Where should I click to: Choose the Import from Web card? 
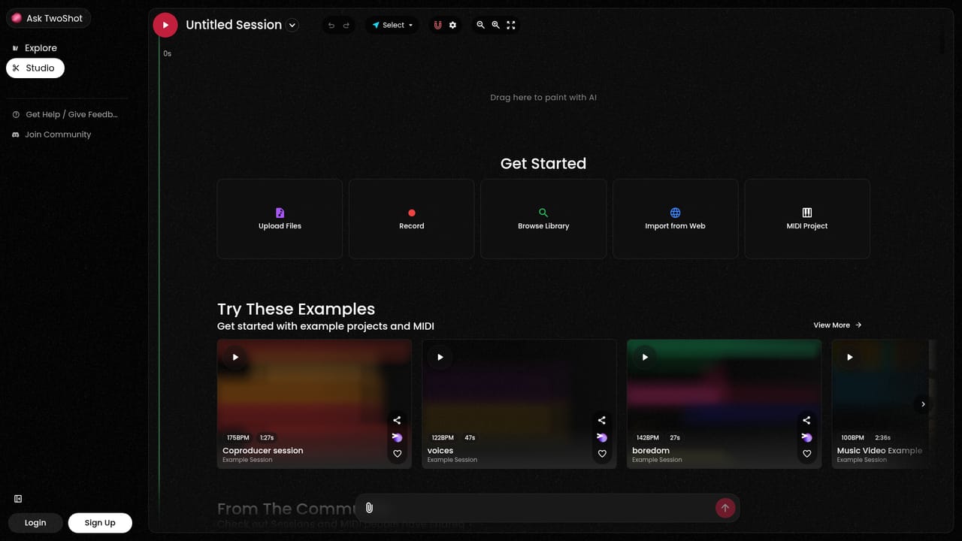tap(675, 219)
